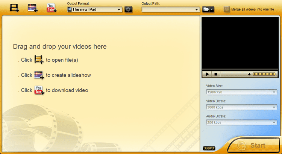Screen dimensions: 282x154
Task: Expand the Output Path dropdown
Action: (170, 9)
